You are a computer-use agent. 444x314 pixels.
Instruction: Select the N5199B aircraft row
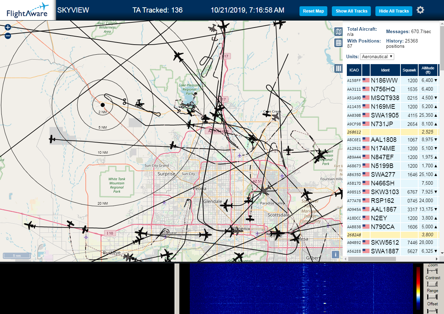(393, 166)
